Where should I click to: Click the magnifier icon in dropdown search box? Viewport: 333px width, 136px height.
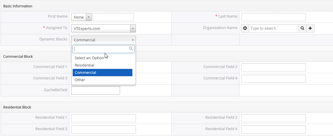pos(131,49)
